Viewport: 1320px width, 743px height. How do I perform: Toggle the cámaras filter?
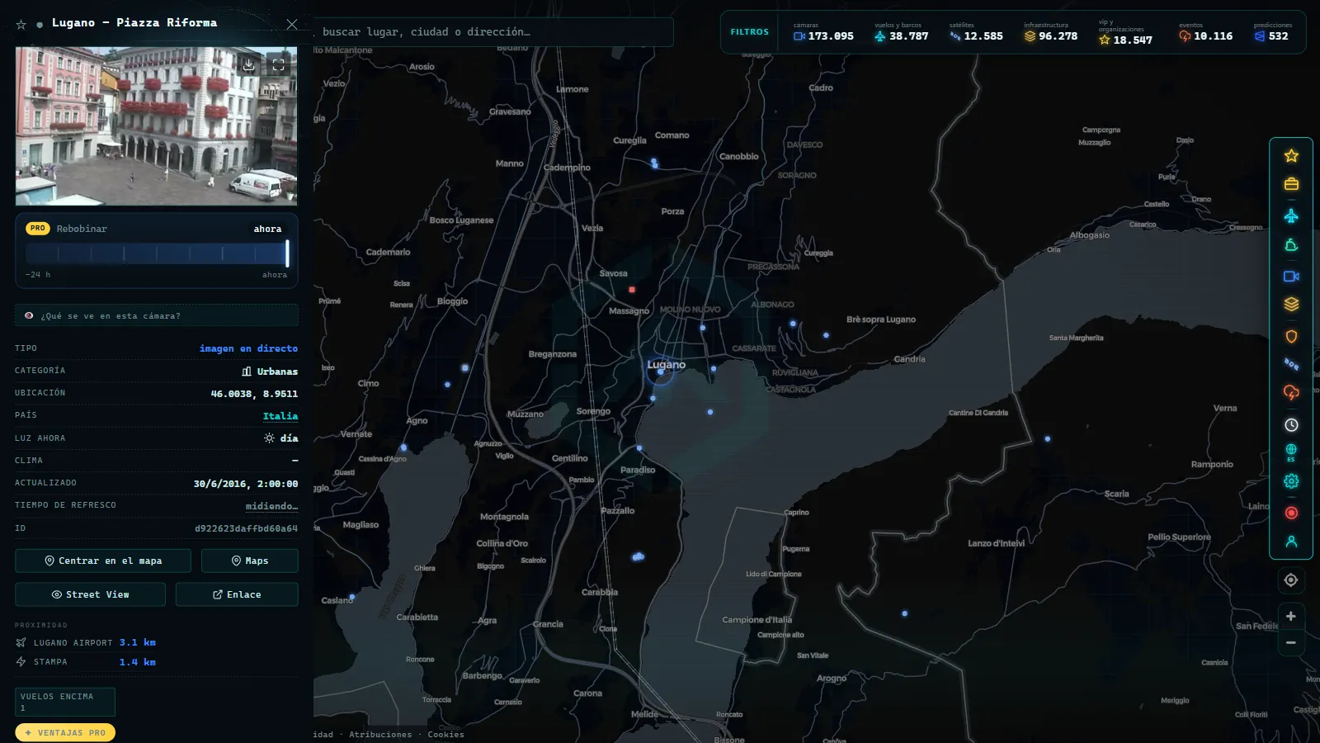[823, 32]
